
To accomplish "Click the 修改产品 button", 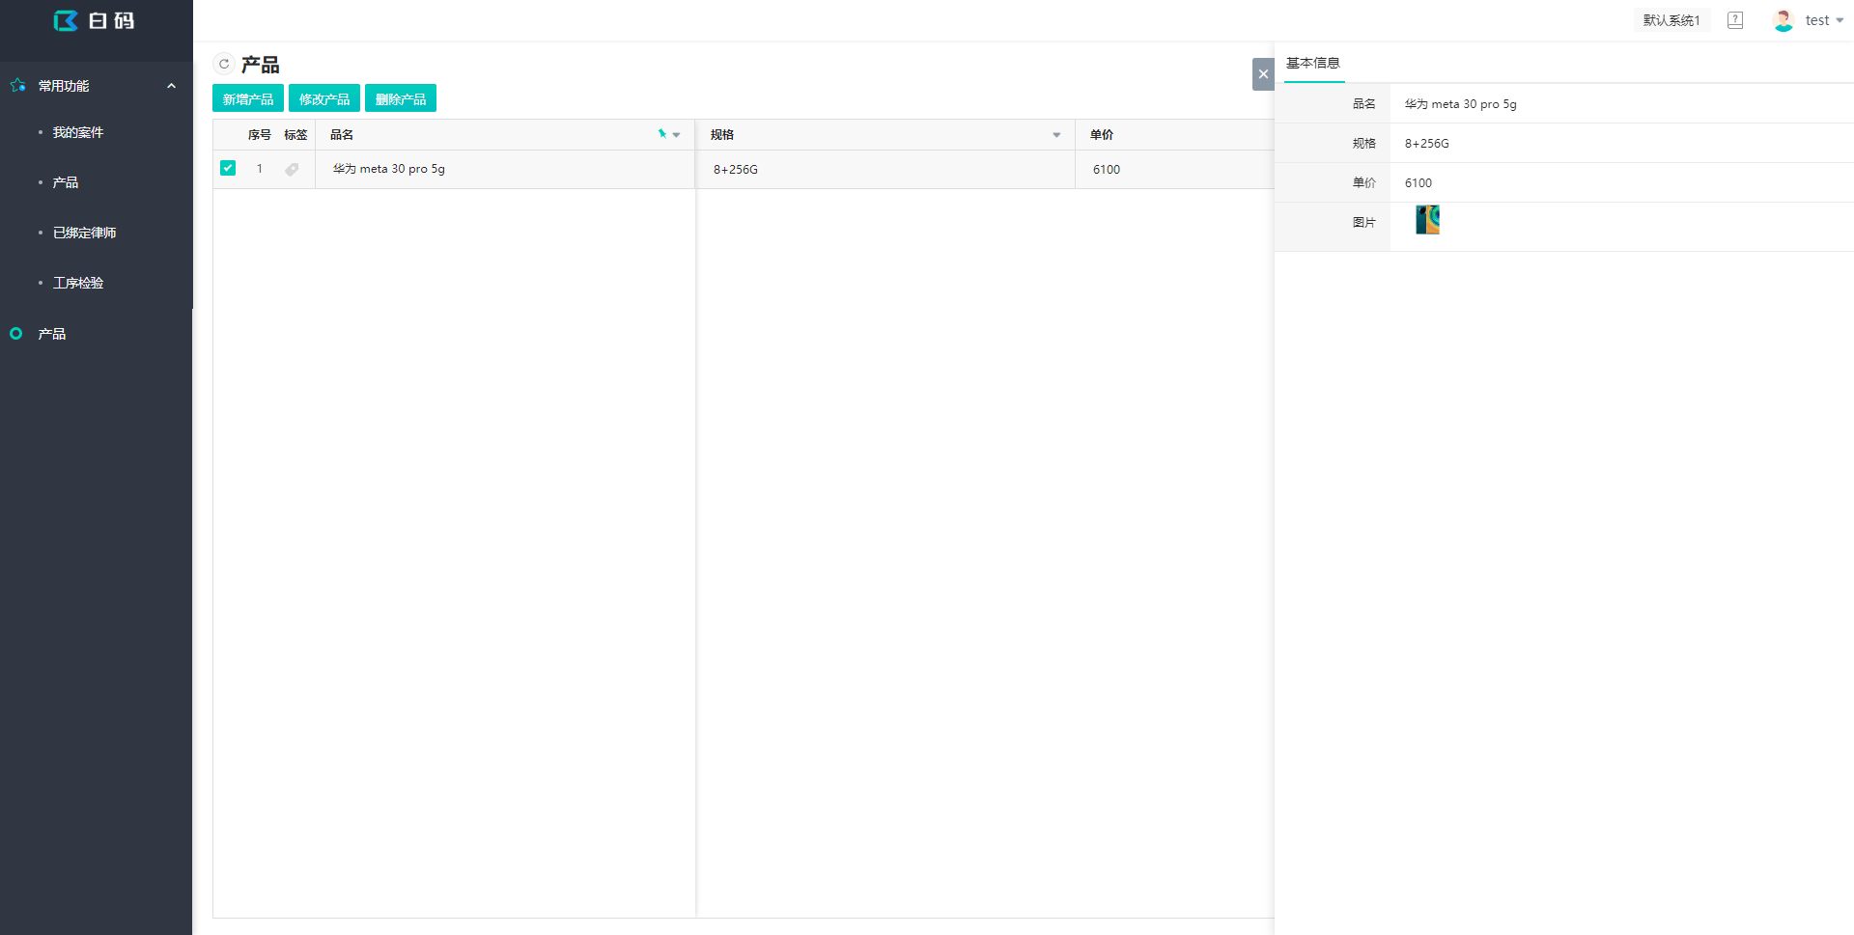I will tap(324, 98).
